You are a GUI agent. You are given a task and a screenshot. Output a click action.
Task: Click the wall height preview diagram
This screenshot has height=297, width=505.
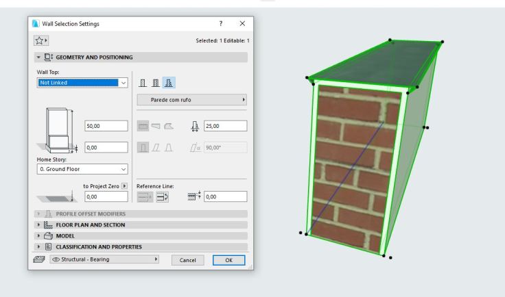58,130
